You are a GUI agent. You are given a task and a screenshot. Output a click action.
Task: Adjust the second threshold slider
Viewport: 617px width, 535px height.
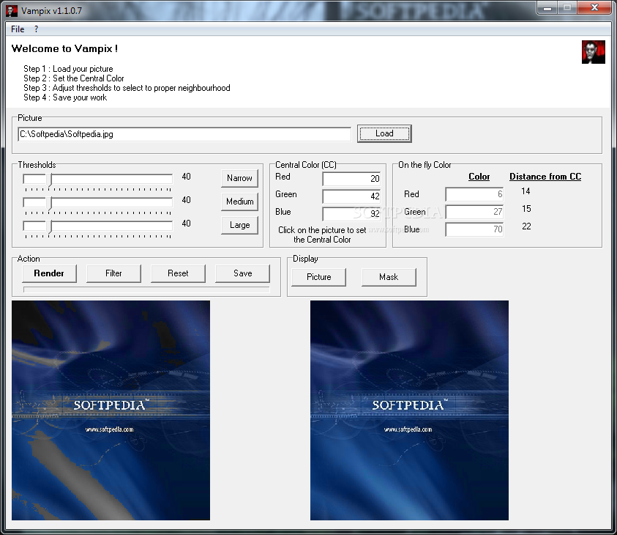tap(97, 203)
